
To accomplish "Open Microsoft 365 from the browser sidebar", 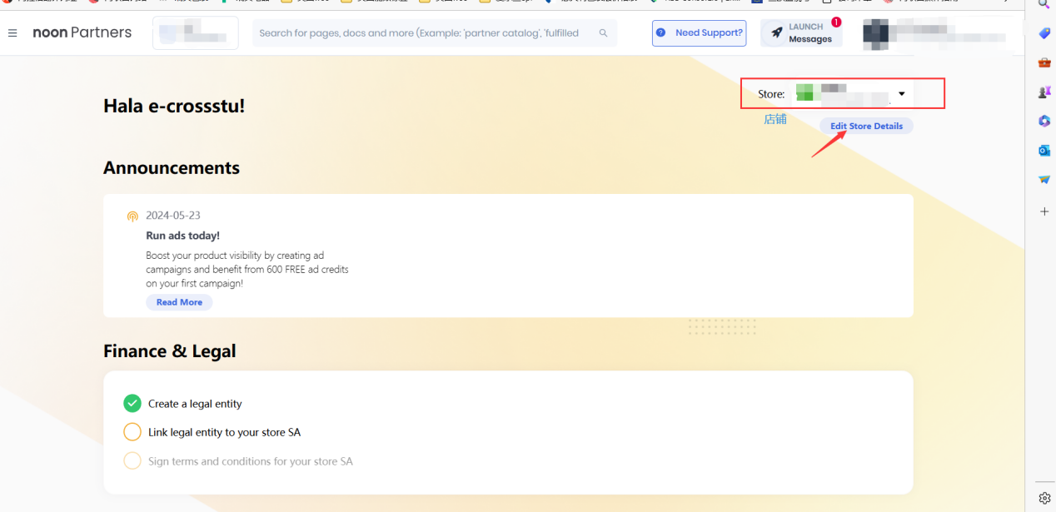I will tap(1044, 122).
